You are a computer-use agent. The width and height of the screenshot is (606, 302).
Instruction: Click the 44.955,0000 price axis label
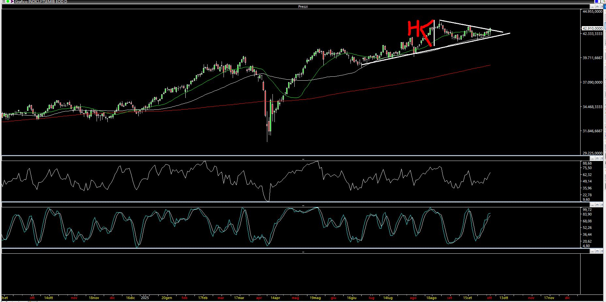593,11
